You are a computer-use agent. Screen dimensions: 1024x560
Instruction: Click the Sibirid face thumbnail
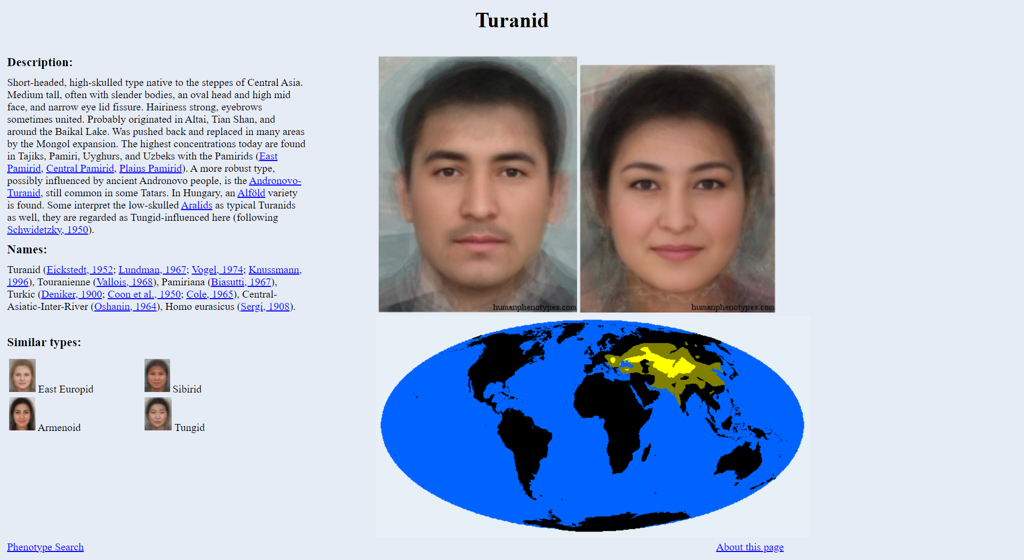coord(157,375)
